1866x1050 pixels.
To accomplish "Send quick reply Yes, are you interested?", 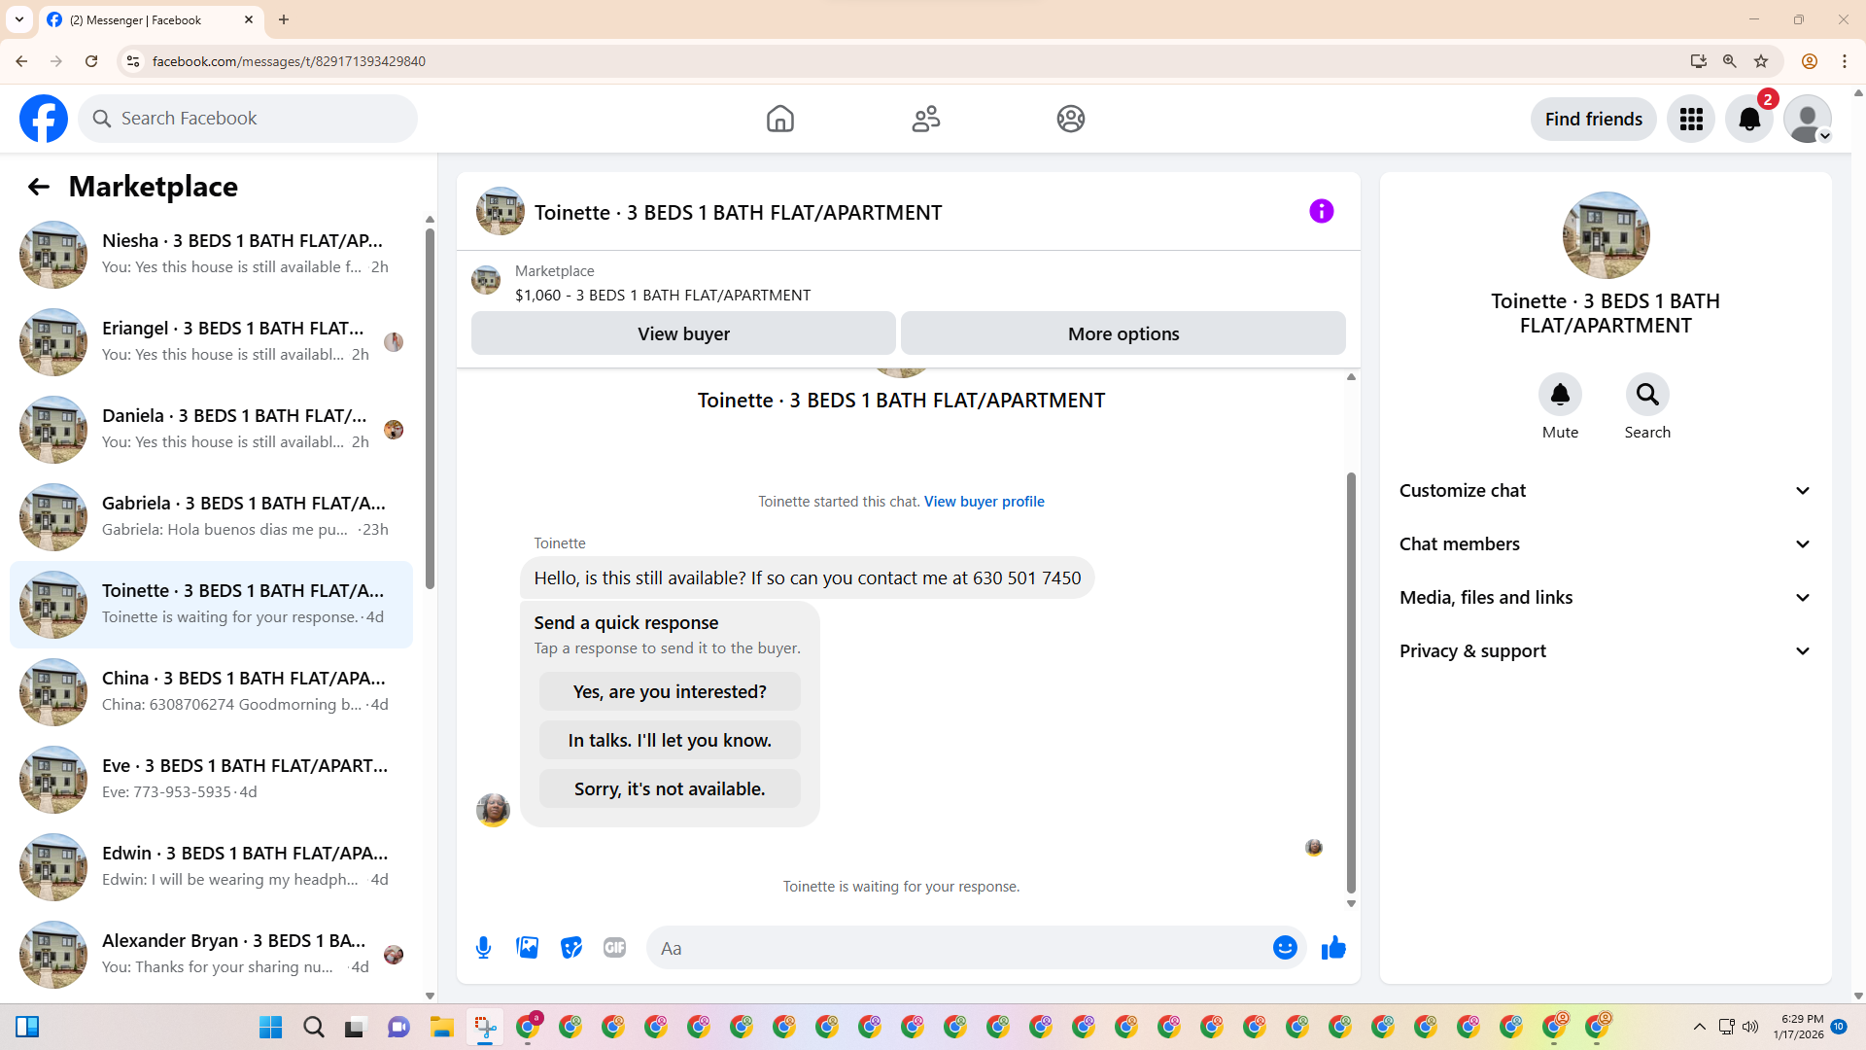I will pyautogui.click(x=670, y=691).
